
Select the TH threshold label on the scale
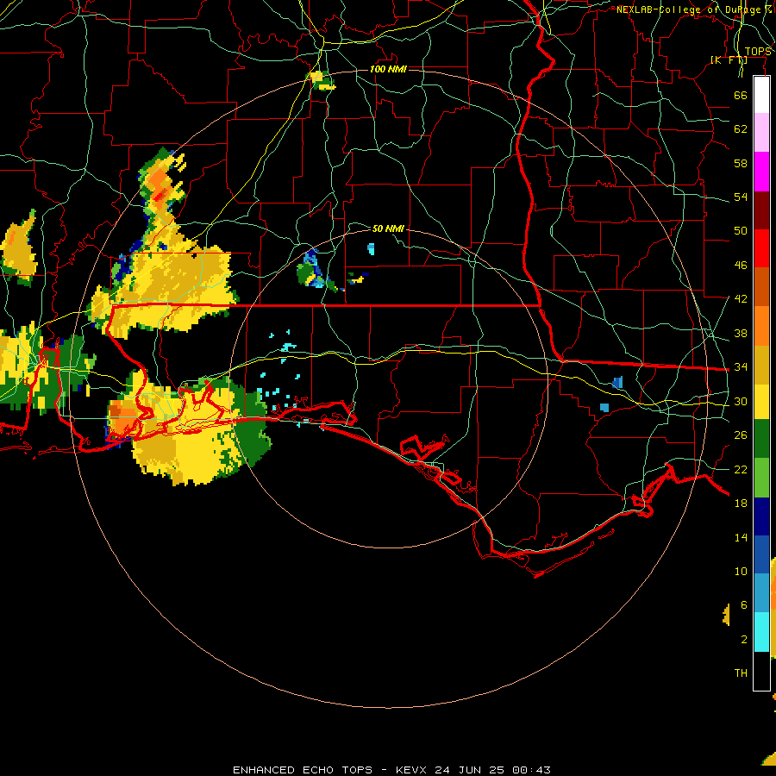[741, 673]
